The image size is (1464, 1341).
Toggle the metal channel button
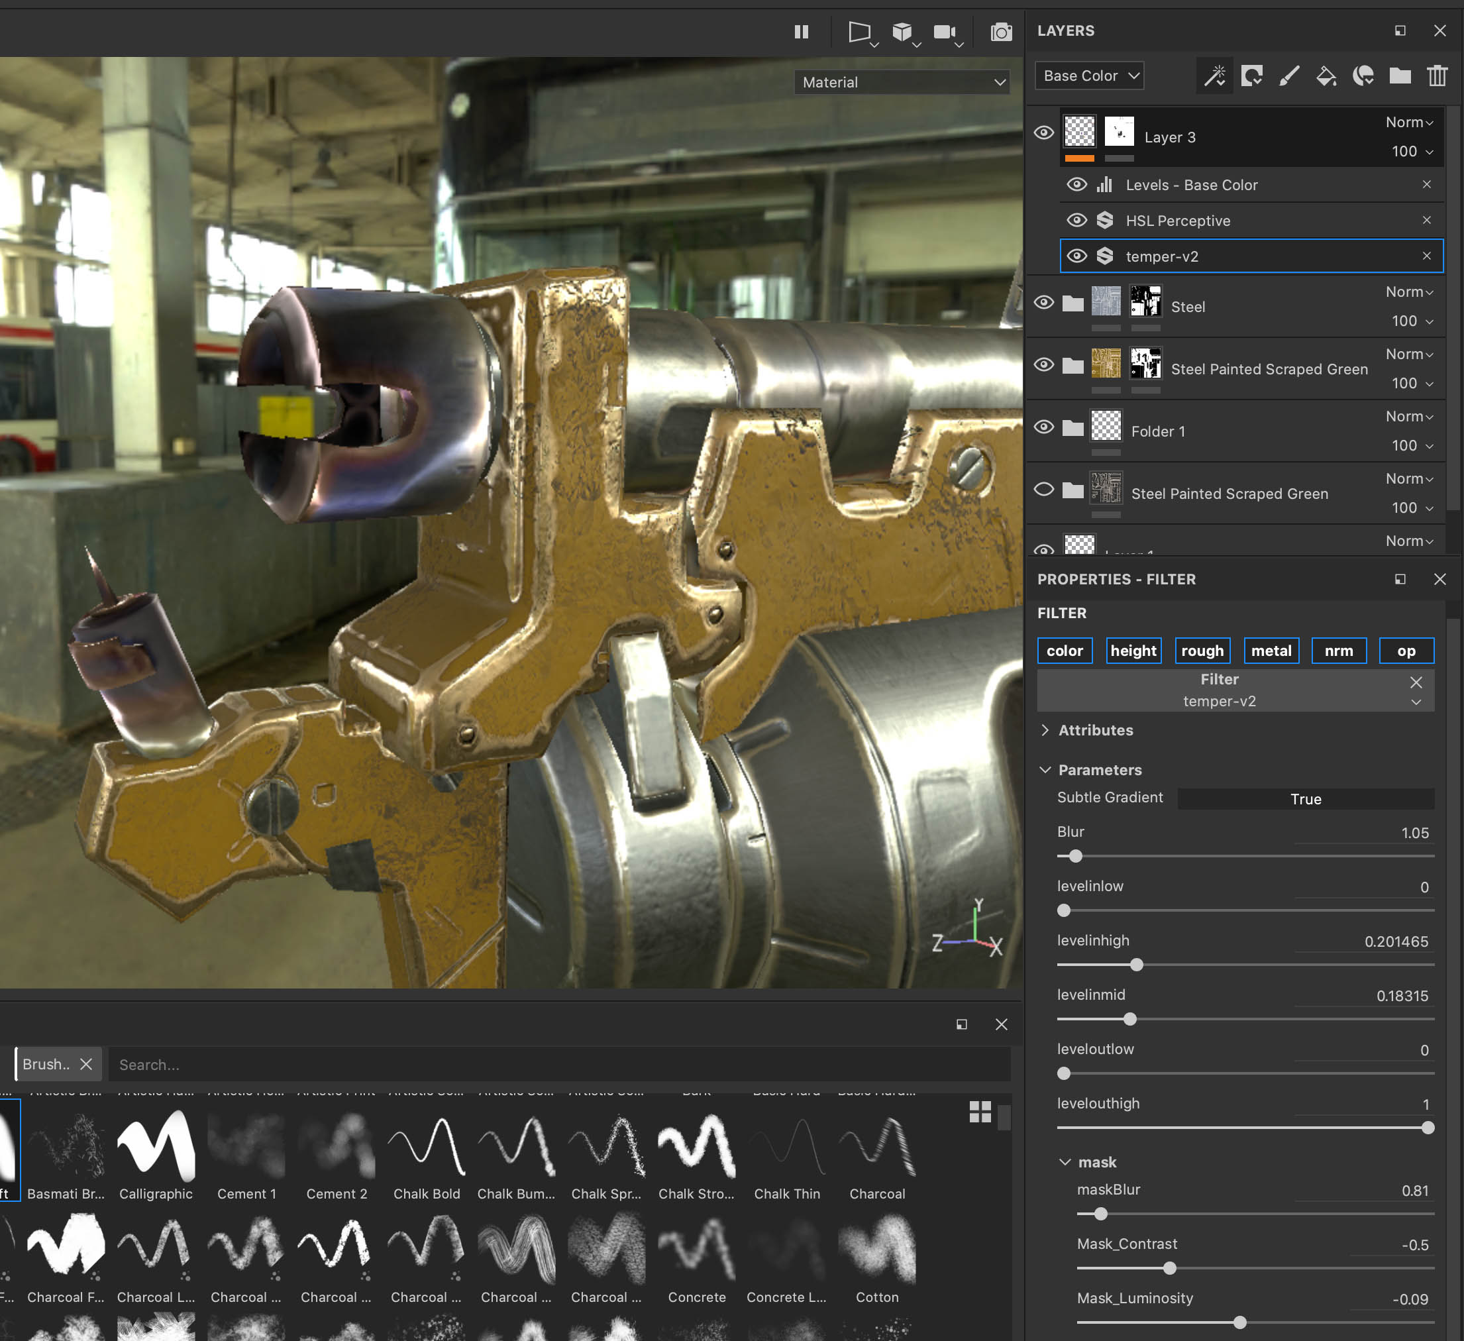coord(1271,651)
